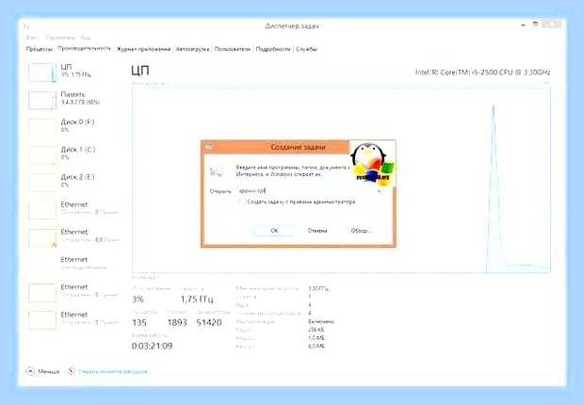Click the 1,75 ГГц speed value
Image resolution: width=584 pixels, height=405 pixels.
pyautogui.click(x=197, y=299)
